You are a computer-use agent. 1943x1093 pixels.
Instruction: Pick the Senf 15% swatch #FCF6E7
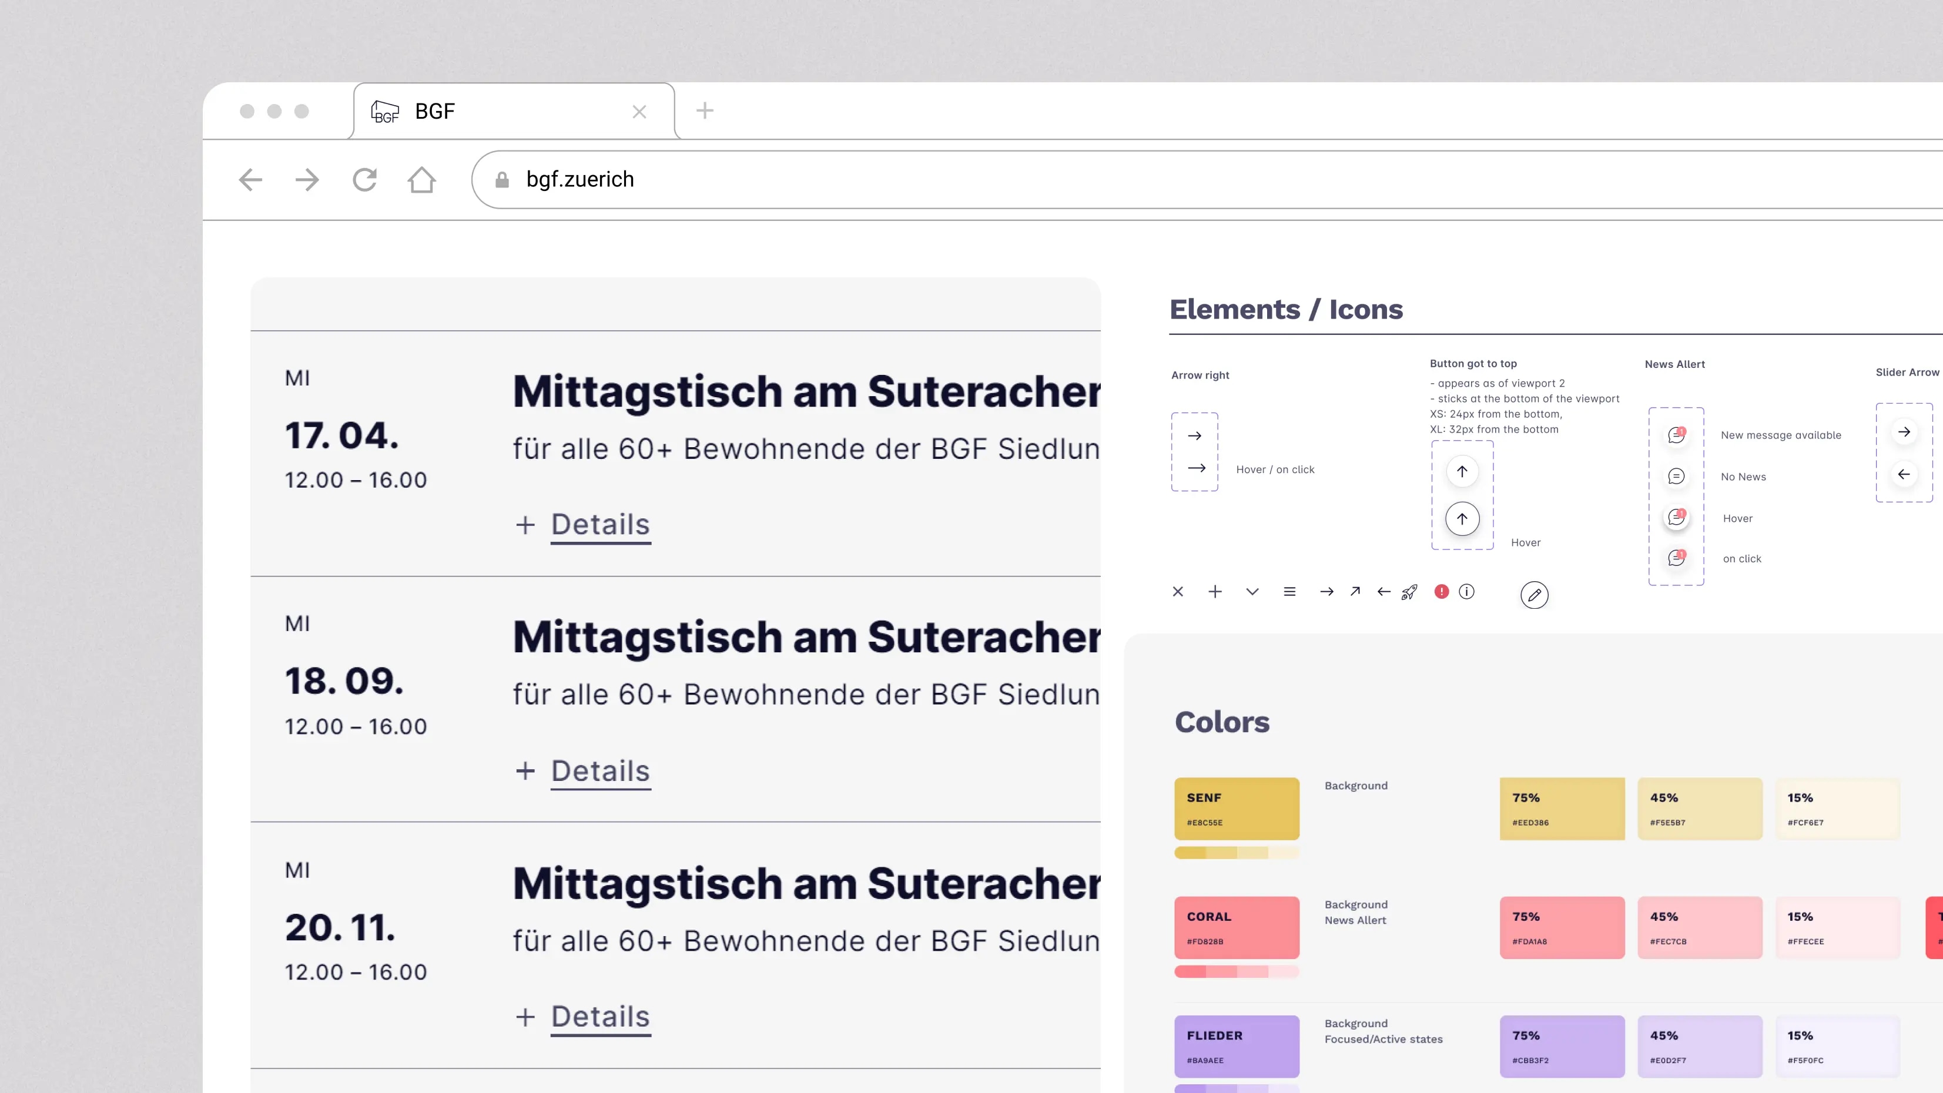(1837, 809)
